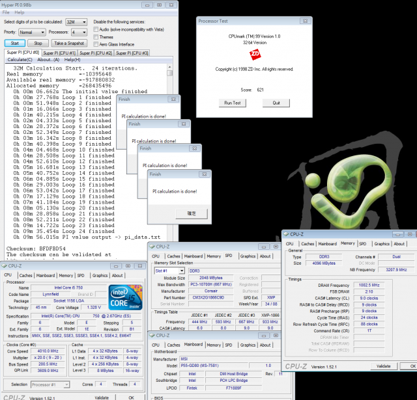The image size is (417, 400).
Task: Click the red ZD logo in Processor Test
Action: pyautogui.click(x=255, y=55)
